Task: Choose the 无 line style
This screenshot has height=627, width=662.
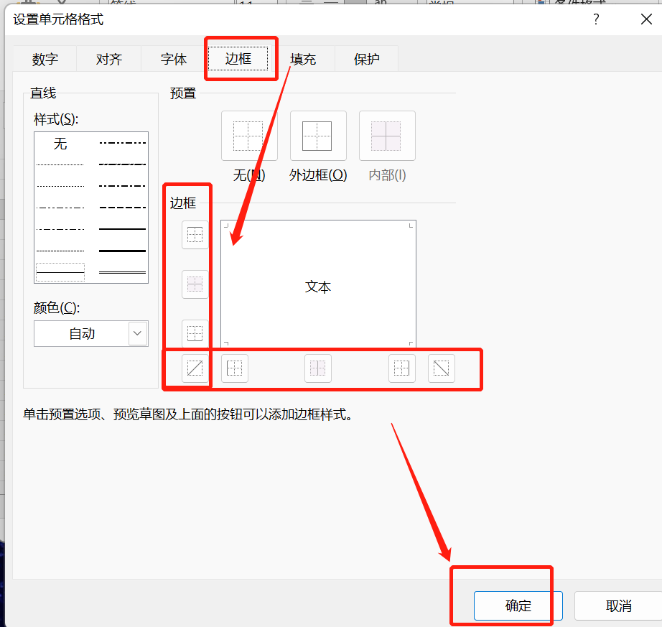Action: pyautogui.click(x=60, y=144)
